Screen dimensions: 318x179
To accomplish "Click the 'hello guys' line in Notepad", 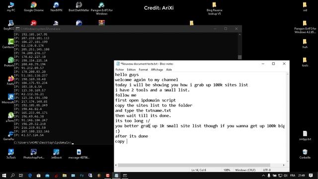I will (127, 75).
